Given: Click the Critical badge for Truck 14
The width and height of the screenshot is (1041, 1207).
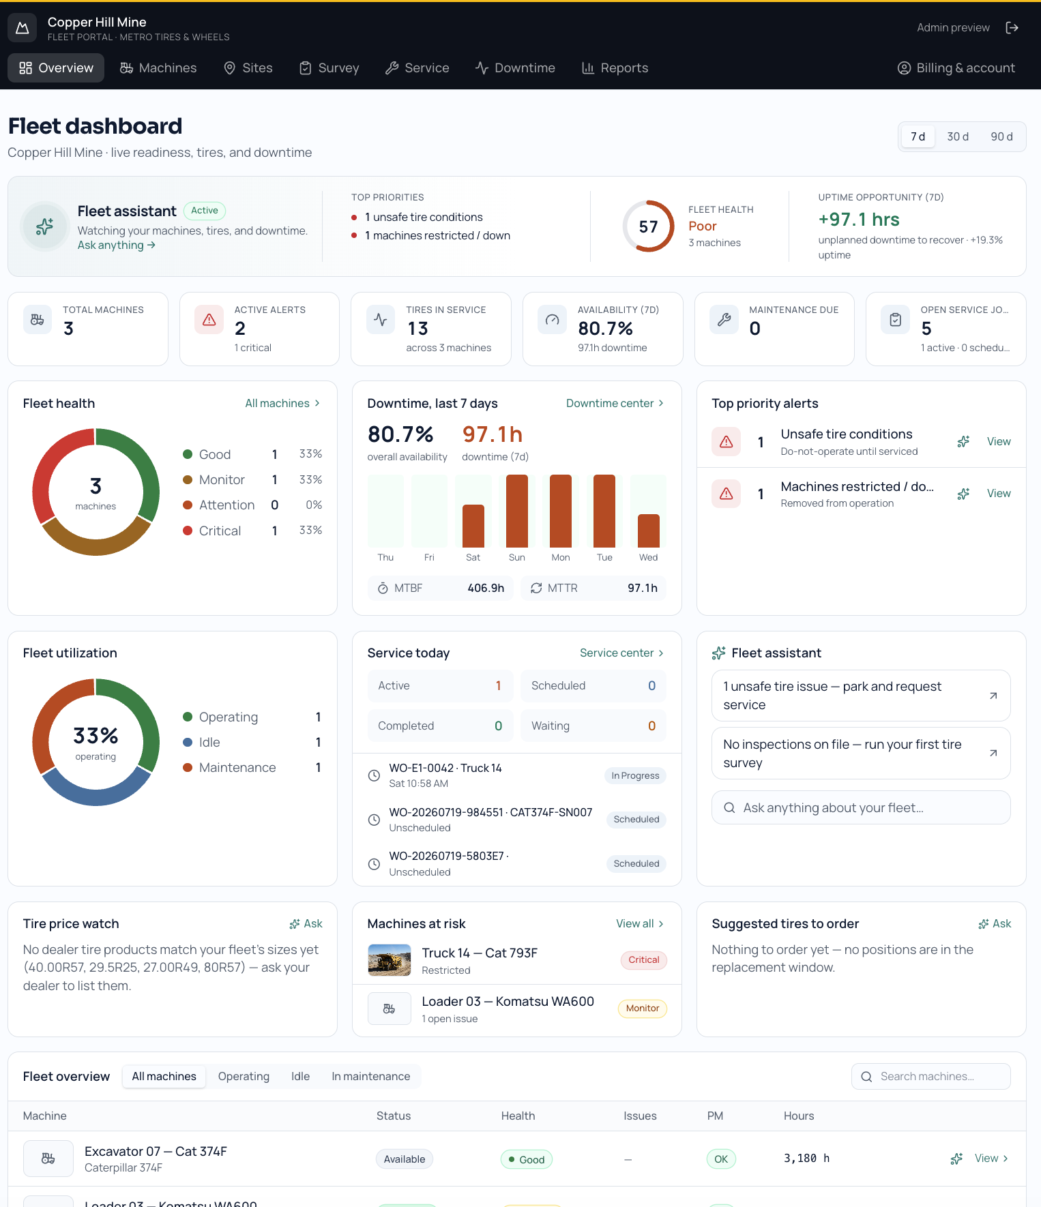Looking at the screenshot, I should tap(644, 960).
